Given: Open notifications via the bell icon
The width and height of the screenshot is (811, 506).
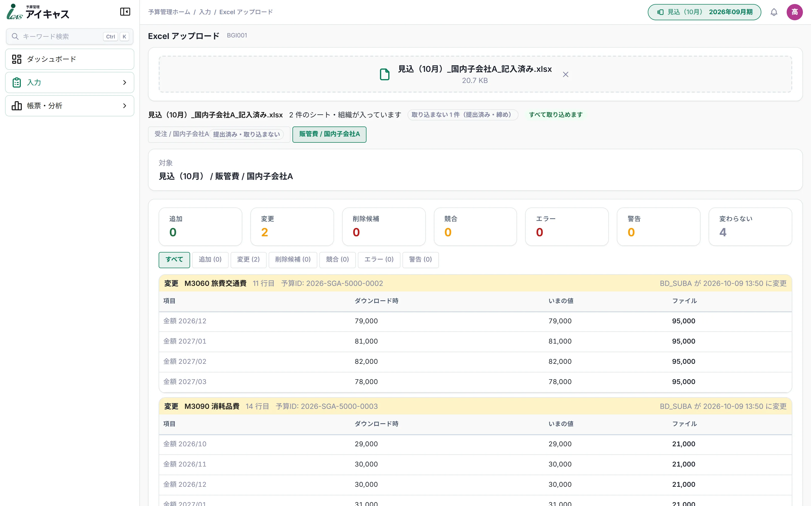Looking at the screenshot, I should (x=774, y=12).
